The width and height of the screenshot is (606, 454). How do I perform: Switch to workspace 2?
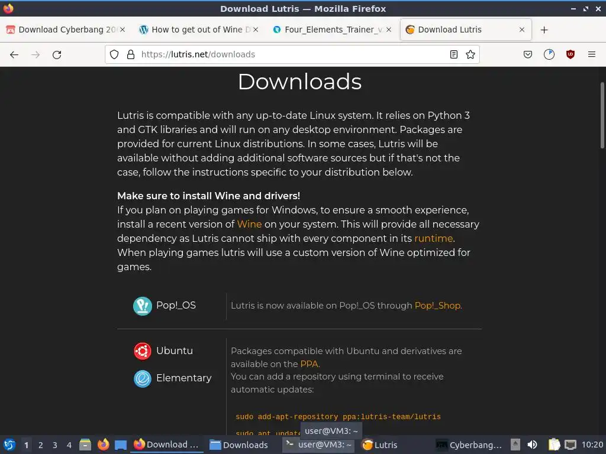41,445
